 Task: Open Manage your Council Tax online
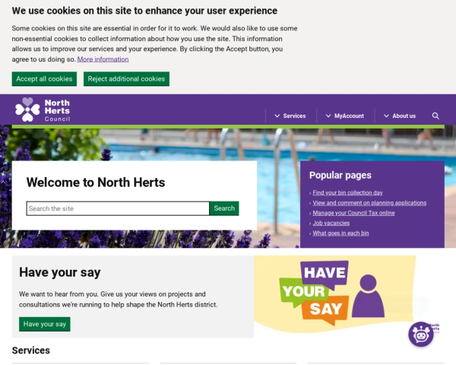[353, 213]
